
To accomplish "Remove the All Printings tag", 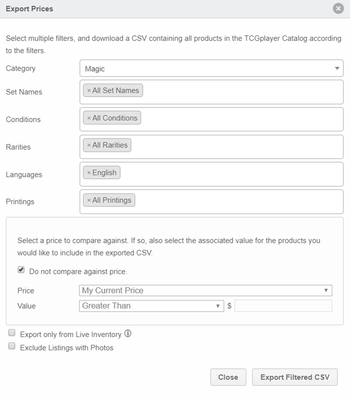I will coord(89,200).
